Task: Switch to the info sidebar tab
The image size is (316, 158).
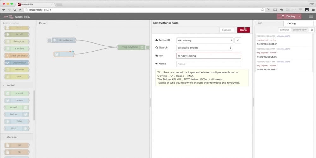Action: [x=269, y=23]
